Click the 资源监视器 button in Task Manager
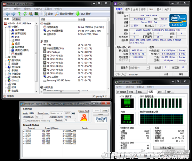The image size is (192, 161). coord(169,148)
